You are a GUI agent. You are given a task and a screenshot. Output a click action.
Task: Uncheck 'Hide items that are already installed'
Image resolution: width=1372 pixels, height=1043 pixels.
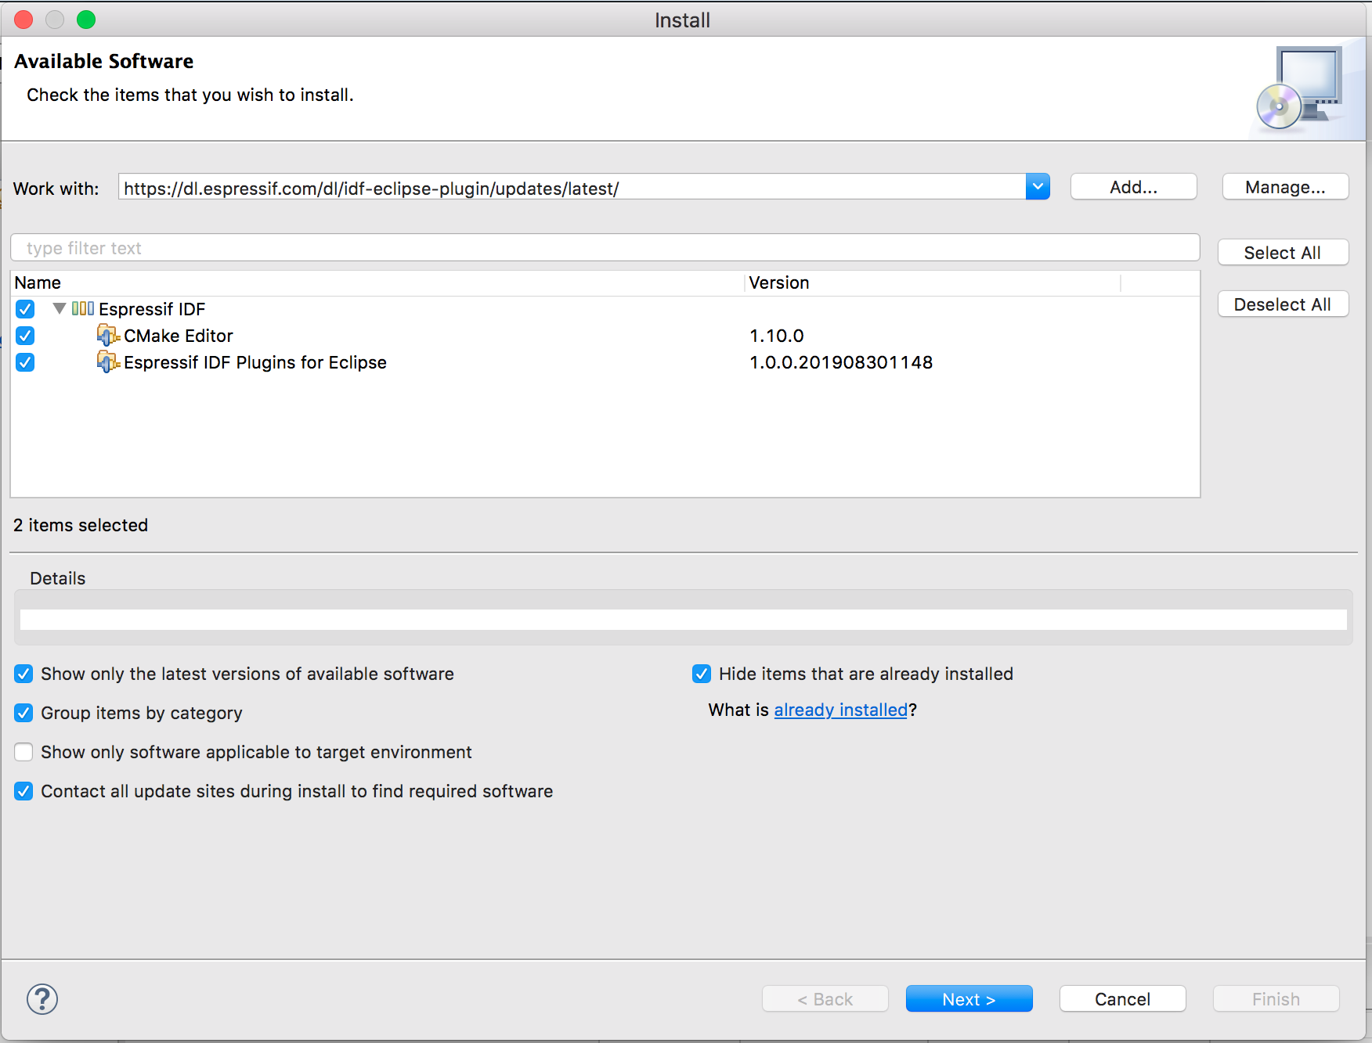pyautogui.click(x=701, y=674)
